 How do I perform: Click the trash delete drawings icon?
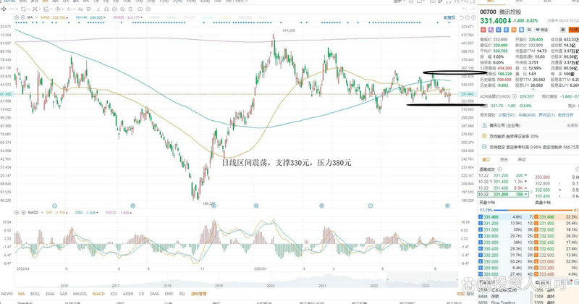[x=130, y=9]
